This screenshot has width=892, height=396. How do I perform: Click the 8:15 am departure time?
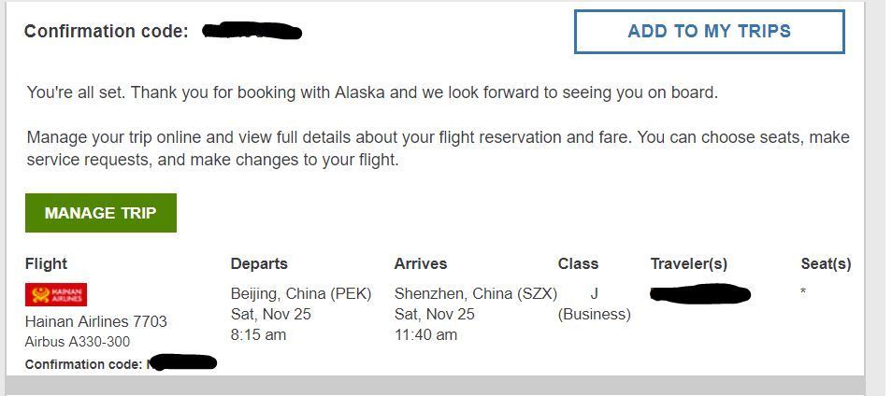258,334
